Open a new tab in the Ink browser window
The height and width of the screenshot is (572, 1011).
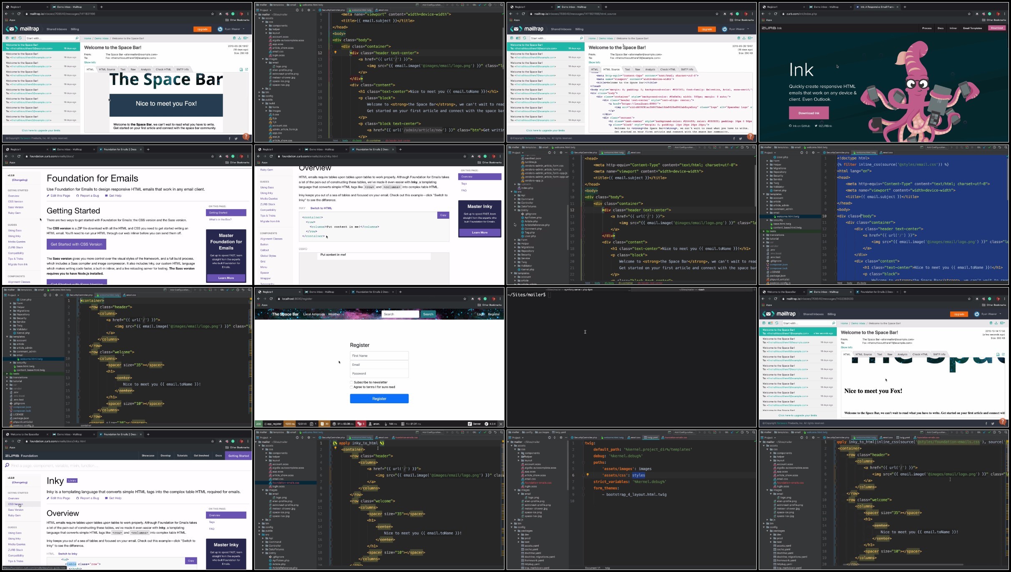point(905,7)
